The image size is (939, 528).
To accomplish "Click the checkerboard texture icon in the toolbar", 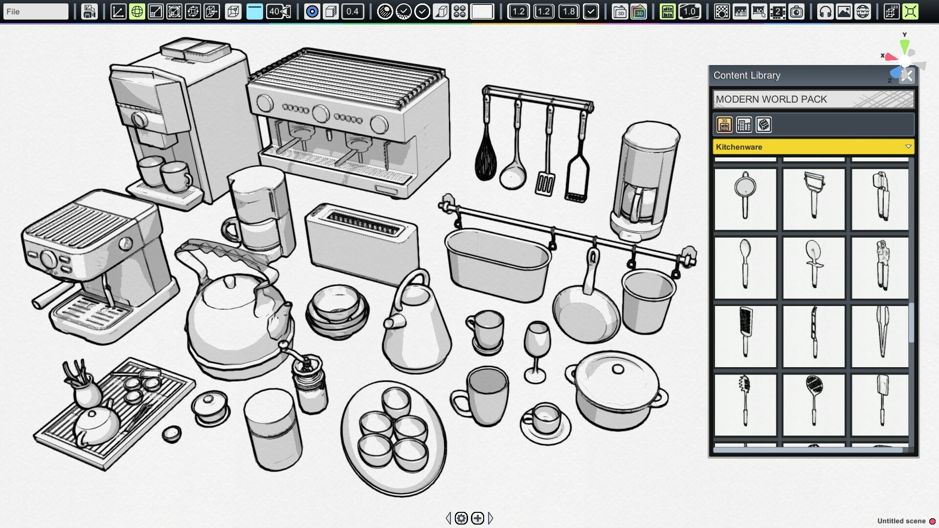I will click(722, 11).
